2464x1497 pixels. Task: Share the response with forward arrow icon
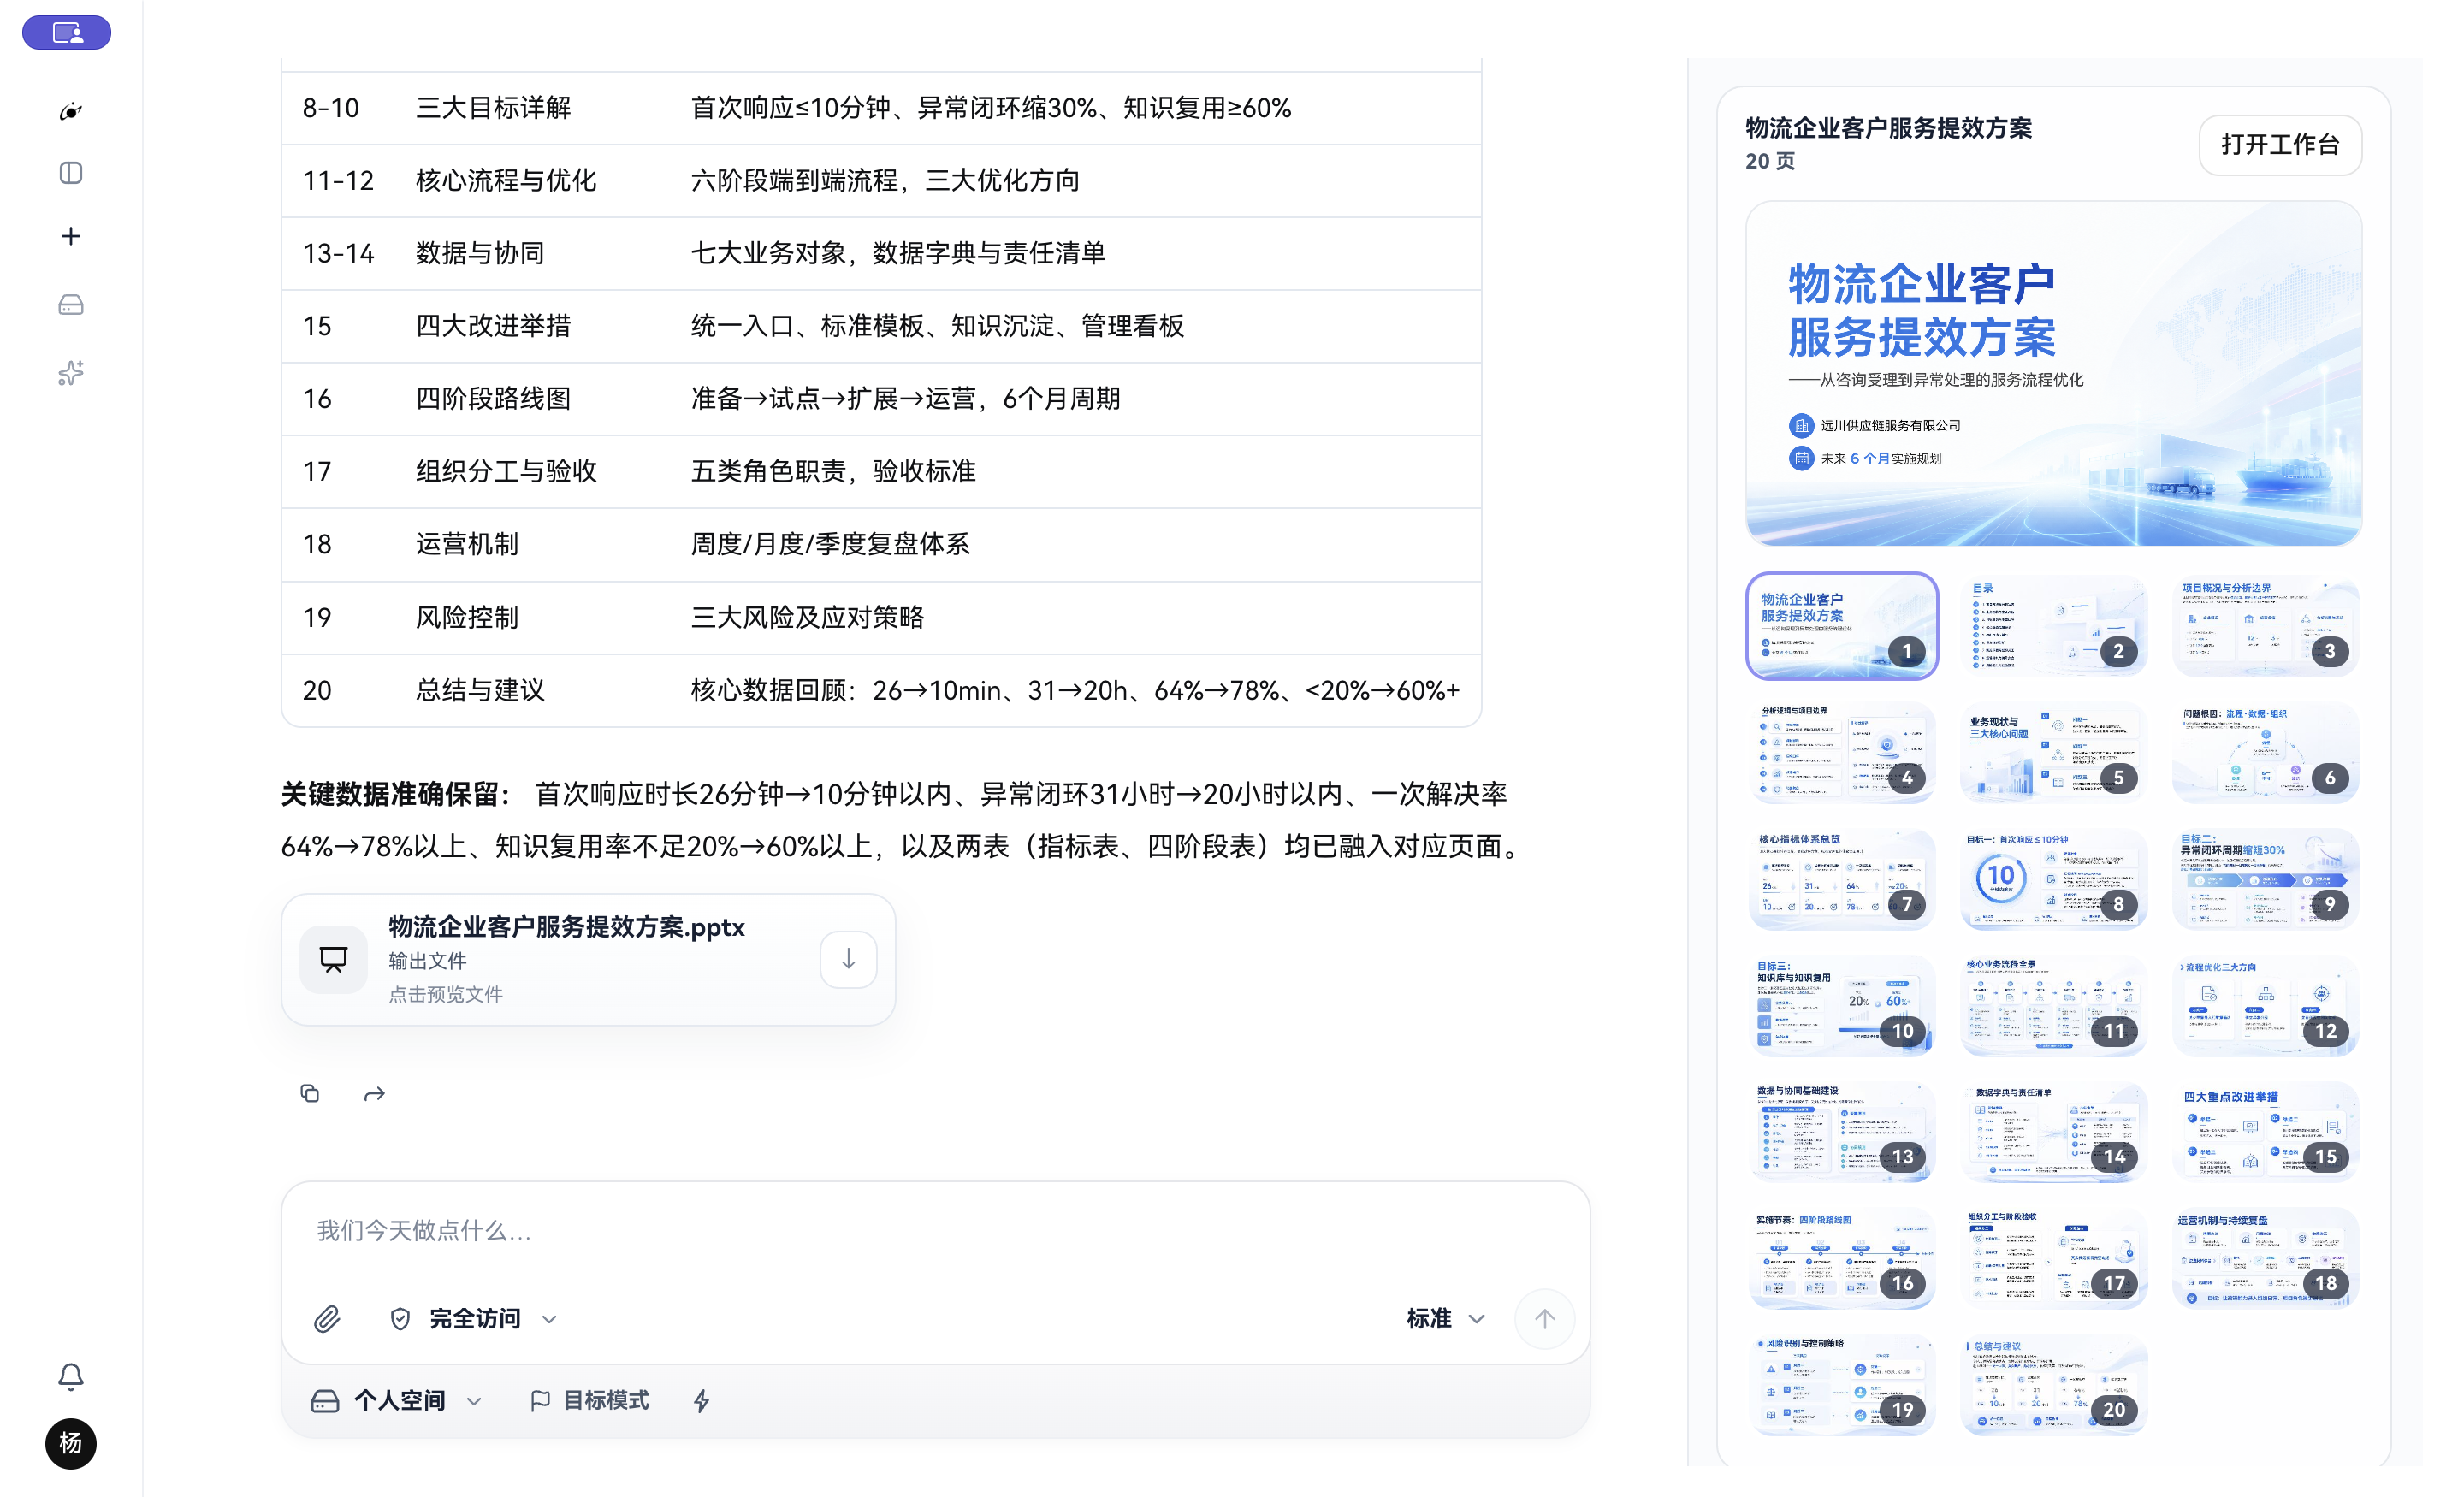click(x=374, y=1094)
